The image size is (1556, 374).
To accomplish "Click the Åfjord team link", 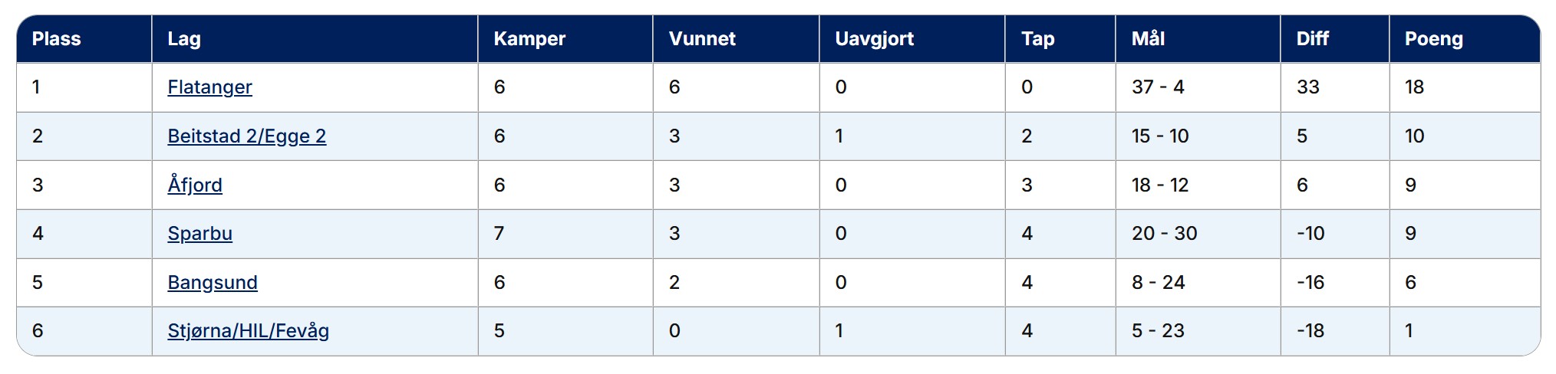I will coord(195,185).
